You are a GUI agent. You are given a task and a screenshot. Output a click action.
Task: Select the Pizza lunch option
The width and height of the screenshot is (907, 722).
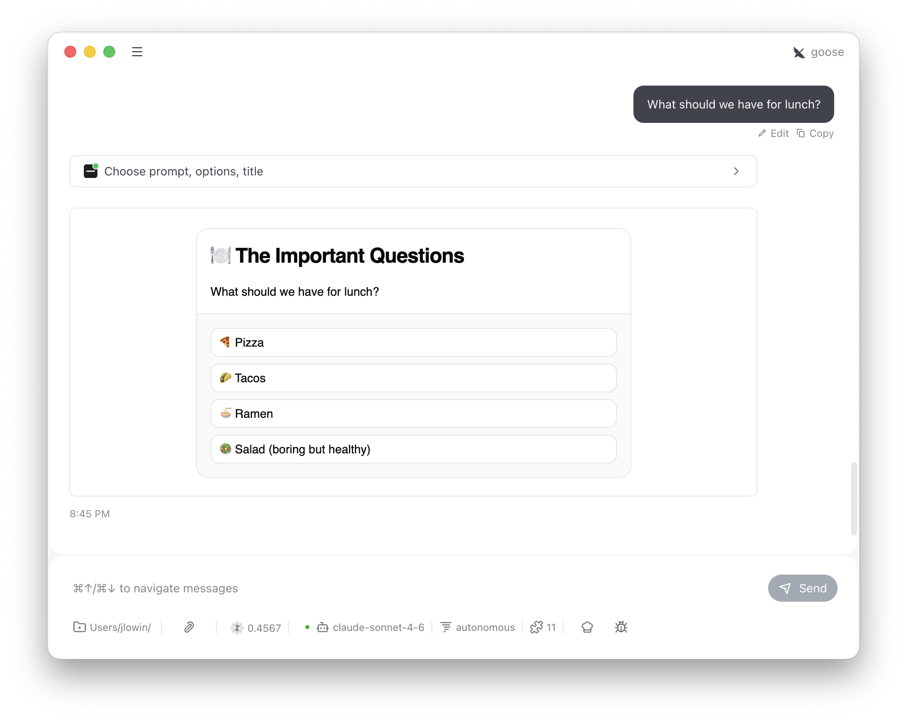[413, 342]
